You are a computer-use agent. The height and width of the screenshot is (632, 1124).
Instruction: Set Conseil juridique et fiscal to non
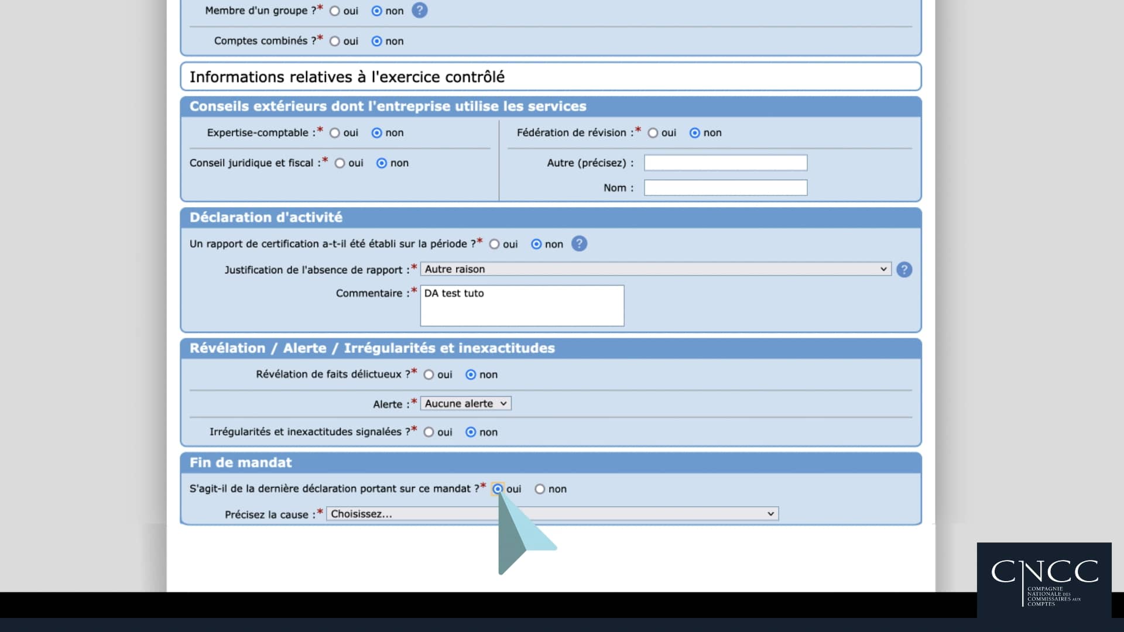382,163
